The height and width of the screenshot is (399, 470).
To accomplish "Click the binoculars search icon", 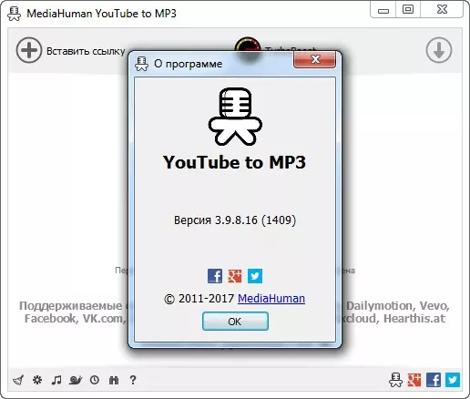I will click(114, 380).
